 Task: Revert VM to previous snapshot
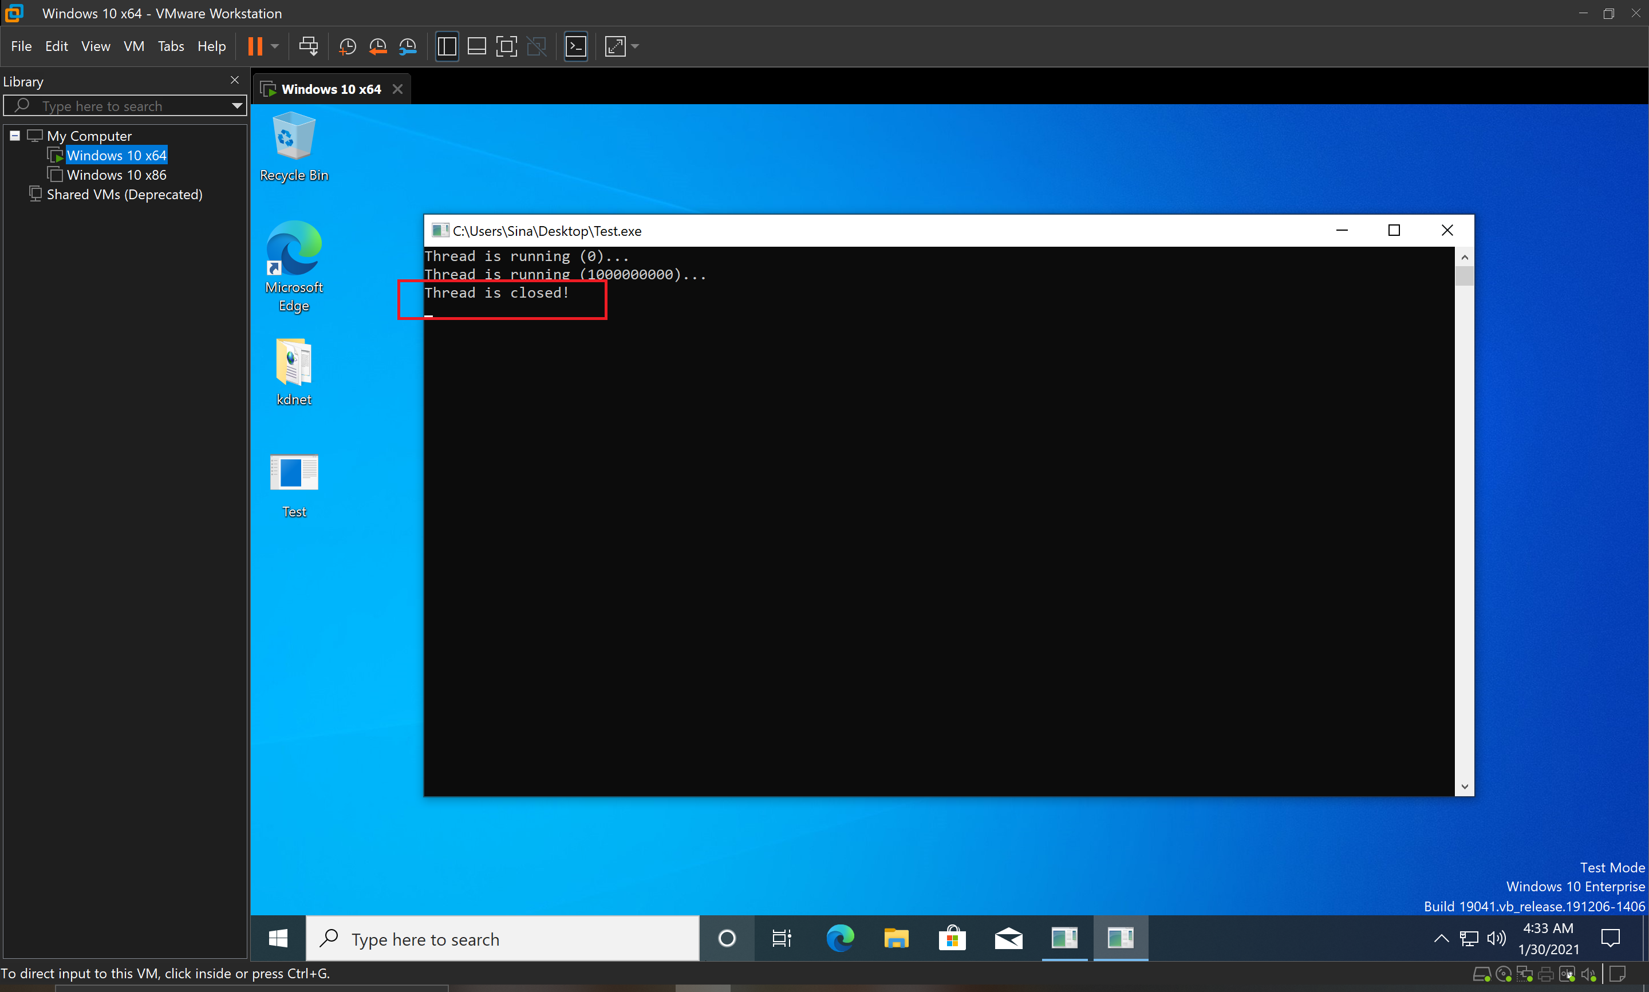coord(378,46)
